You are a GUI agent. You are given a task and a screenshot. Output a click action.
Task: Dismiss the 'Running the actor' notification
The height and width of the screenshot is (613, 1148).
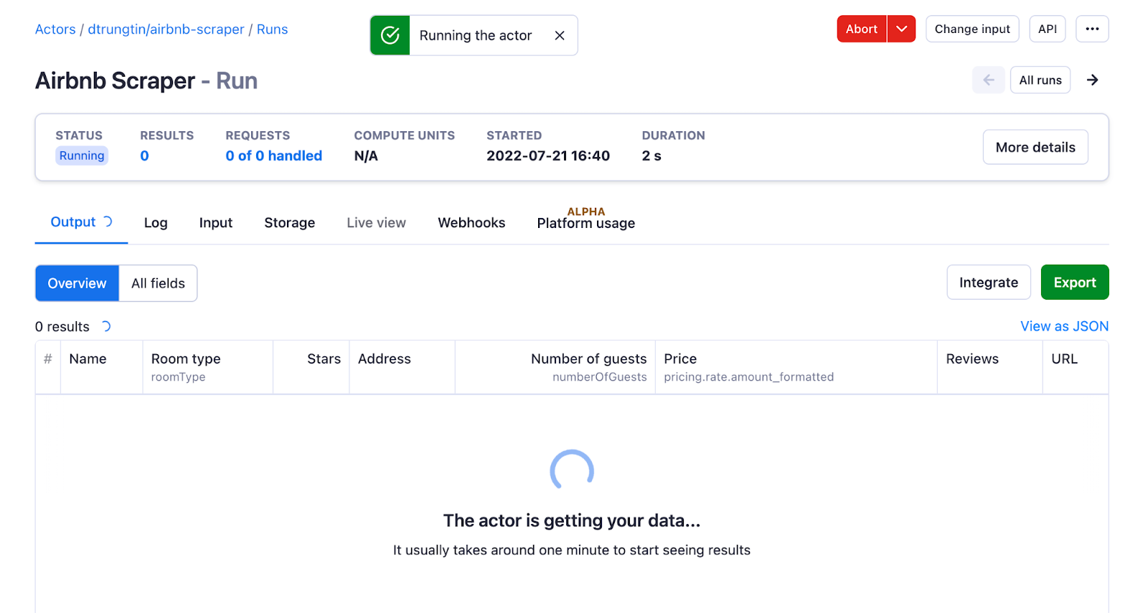(560, 35)
